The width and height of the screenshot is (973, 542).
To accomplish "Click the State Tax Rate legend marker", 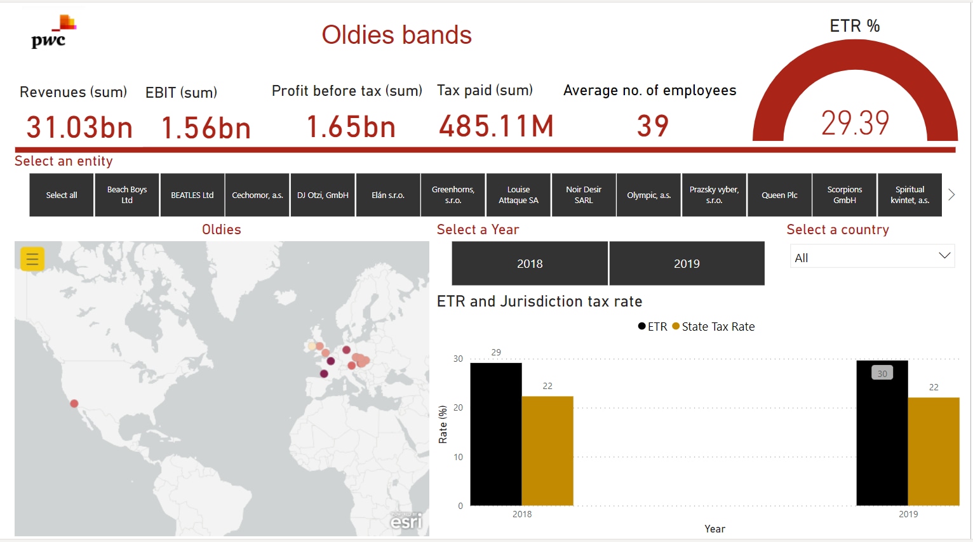I will pyautogui.click(x=676, y=327).
